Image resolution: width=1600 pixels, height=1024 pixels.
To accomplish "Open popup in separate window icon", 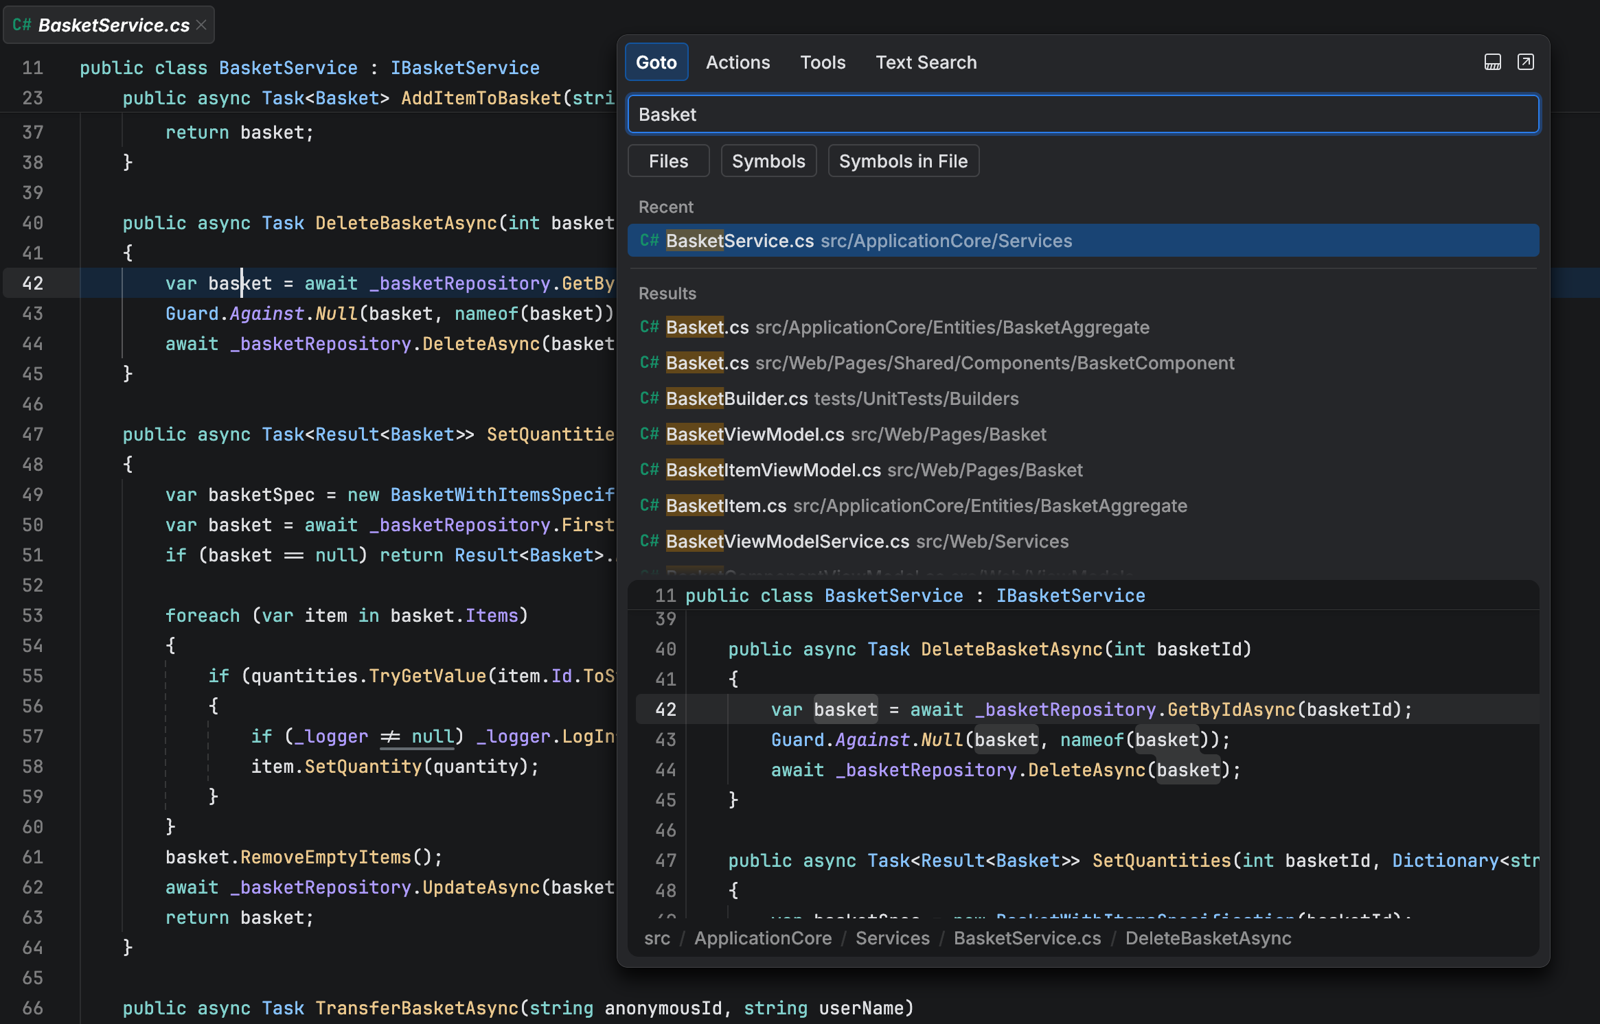I will pyautogui.click(x=1525, y=62).
